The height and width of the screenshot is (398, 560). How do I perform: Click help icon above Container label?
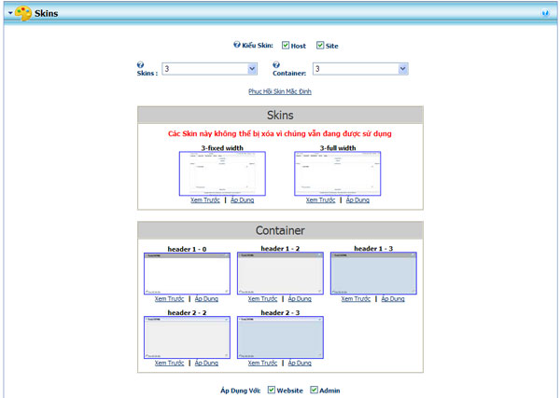(x=276, y=64)
